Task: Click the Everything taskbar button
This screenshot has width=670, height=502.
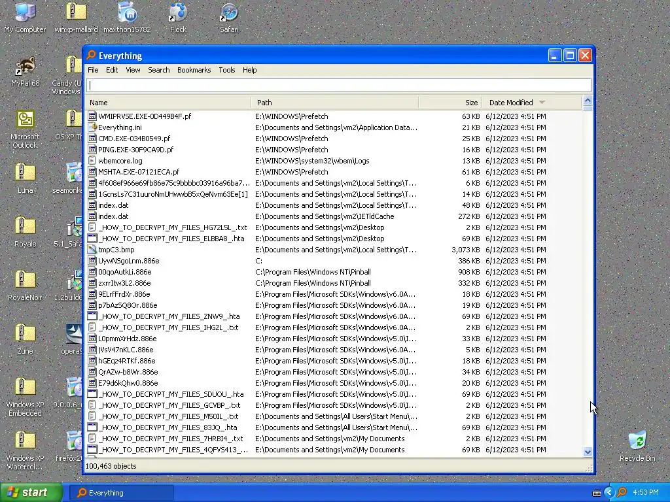Action: pos(121,493)
